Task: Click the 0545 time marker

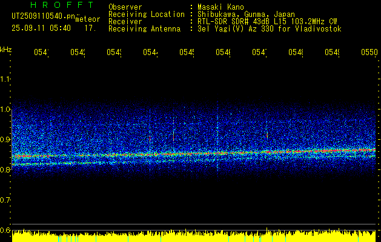Action: click(x=187, y=52)
